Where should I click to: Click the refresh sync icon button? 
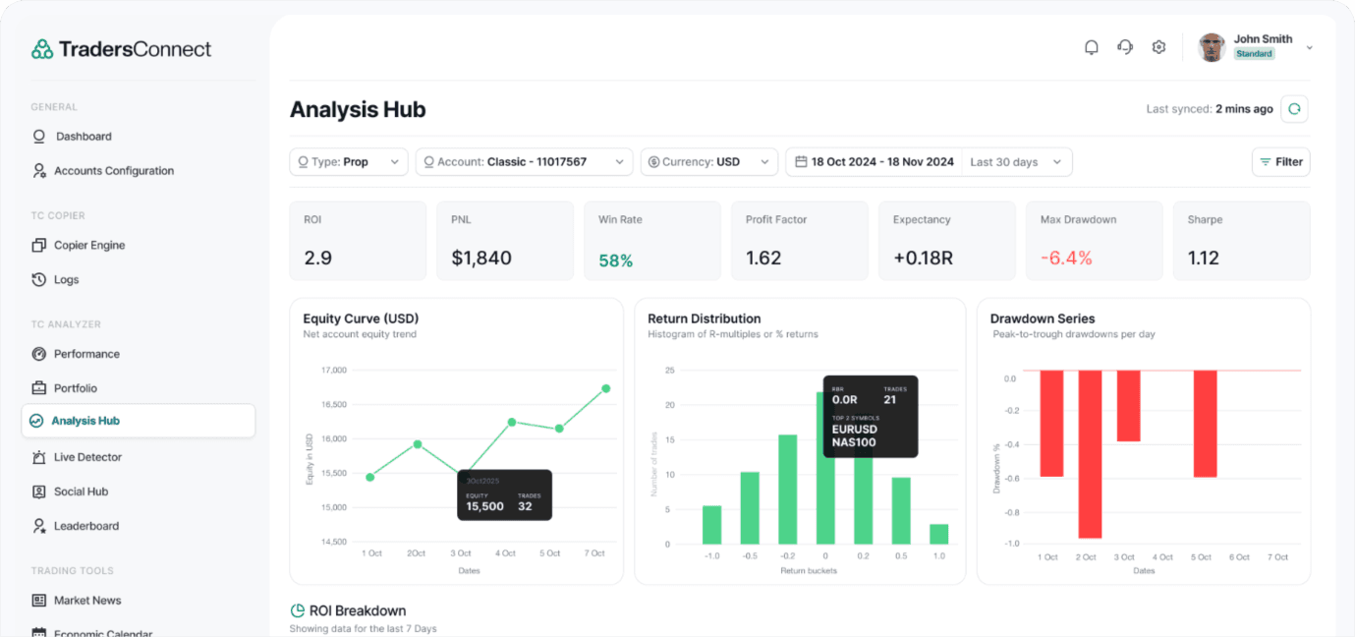tap(1294, 109)
